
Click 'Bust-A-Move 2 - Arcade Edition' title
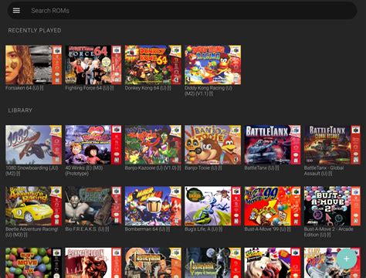[329, 232]
